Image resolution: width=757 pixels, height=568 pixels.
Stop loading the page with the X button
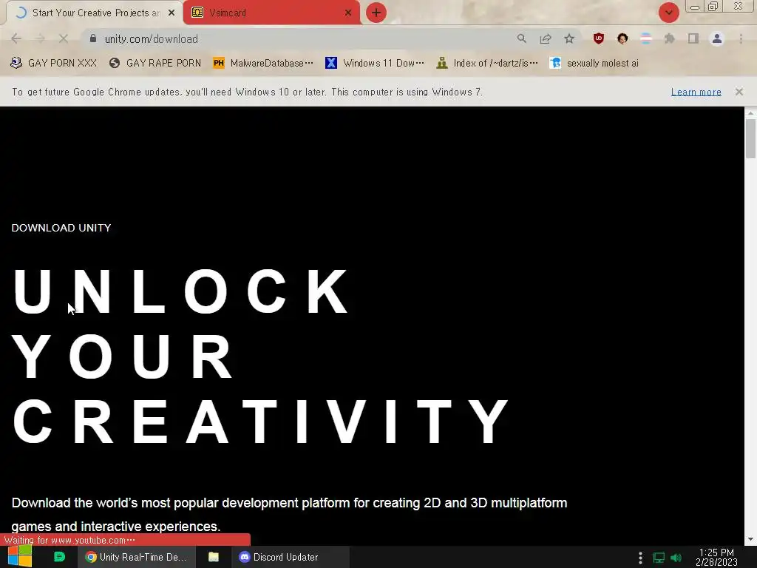pos(64,38)
